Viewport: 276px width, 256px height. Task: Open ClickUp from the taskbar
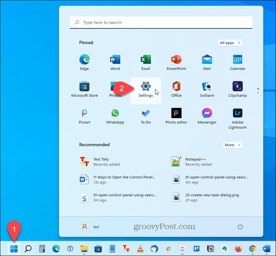tap(183, 249)
